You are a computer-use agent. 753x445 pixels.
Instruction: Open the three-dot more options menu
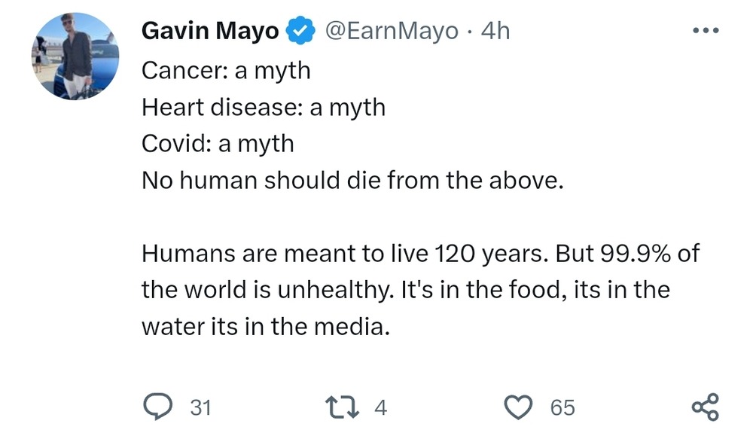(706, 31)
